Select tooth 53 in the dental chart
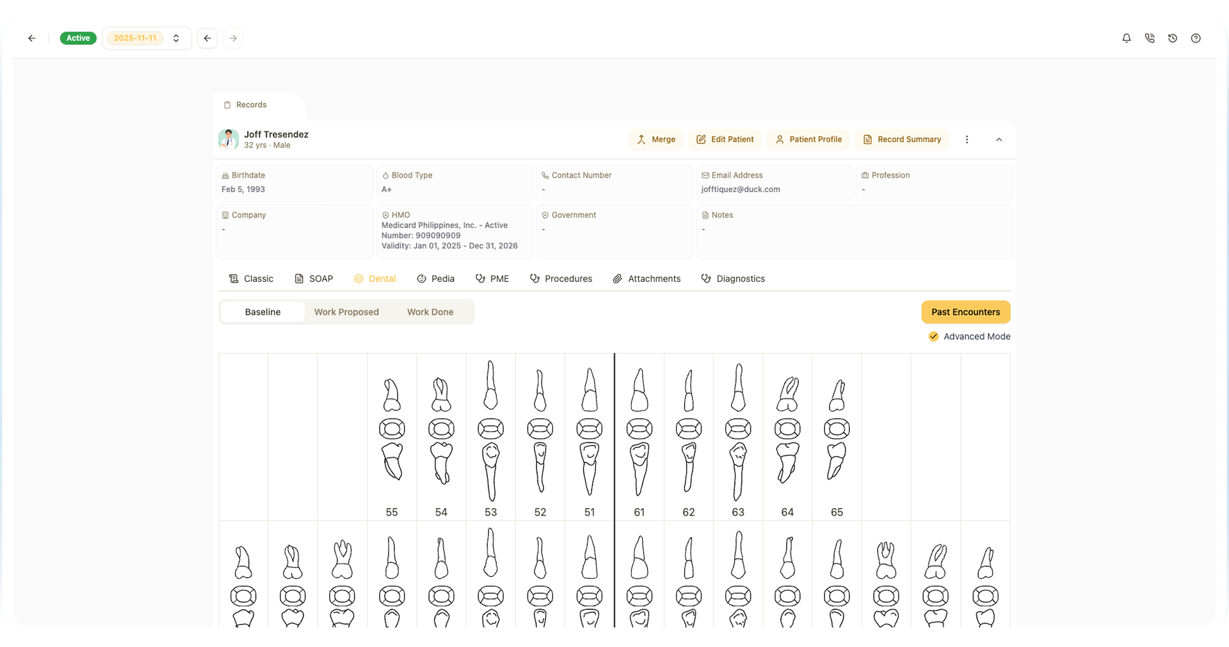This screenshot has height=647, width=1229. click(x=491, y=436)
